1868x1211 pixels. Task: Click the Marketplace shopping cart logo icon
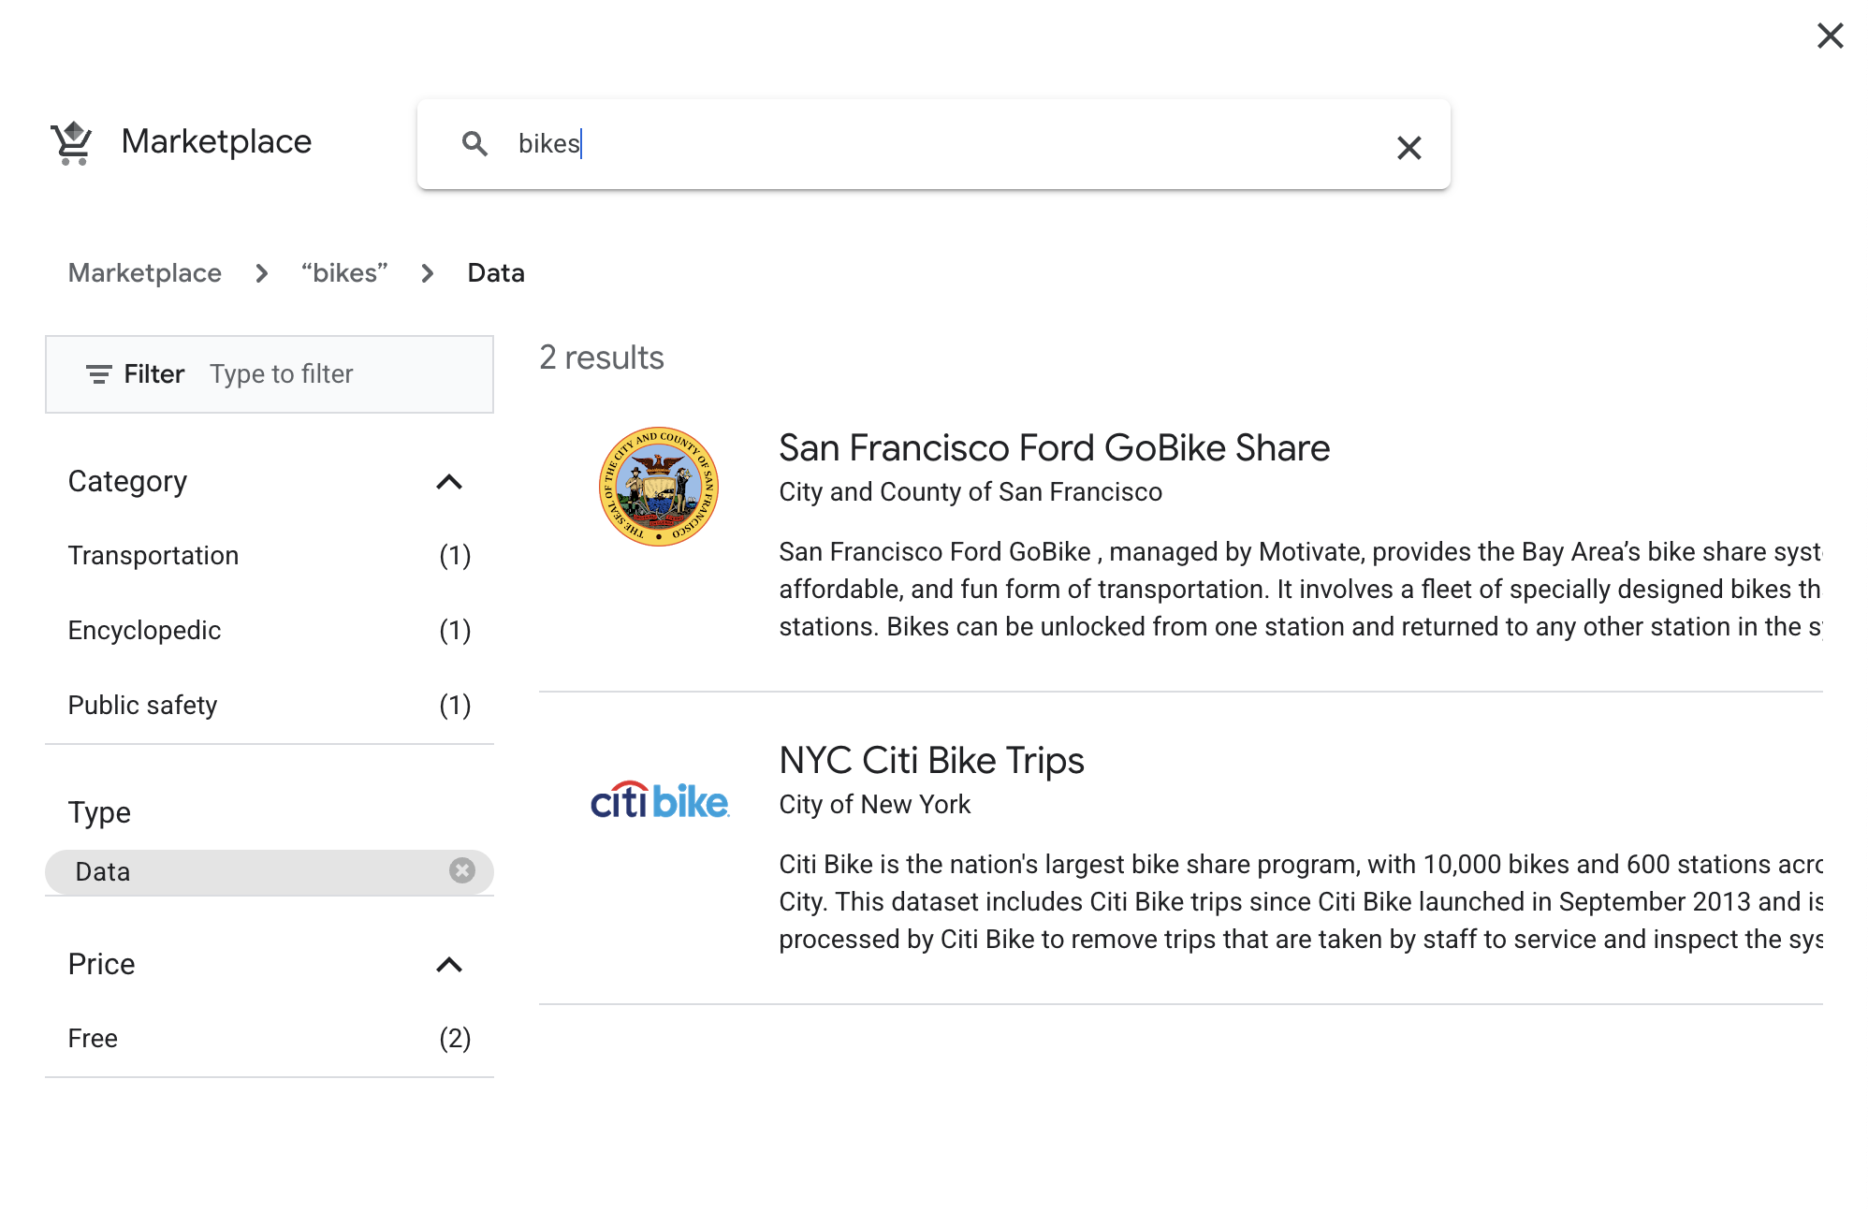(72, 143)
